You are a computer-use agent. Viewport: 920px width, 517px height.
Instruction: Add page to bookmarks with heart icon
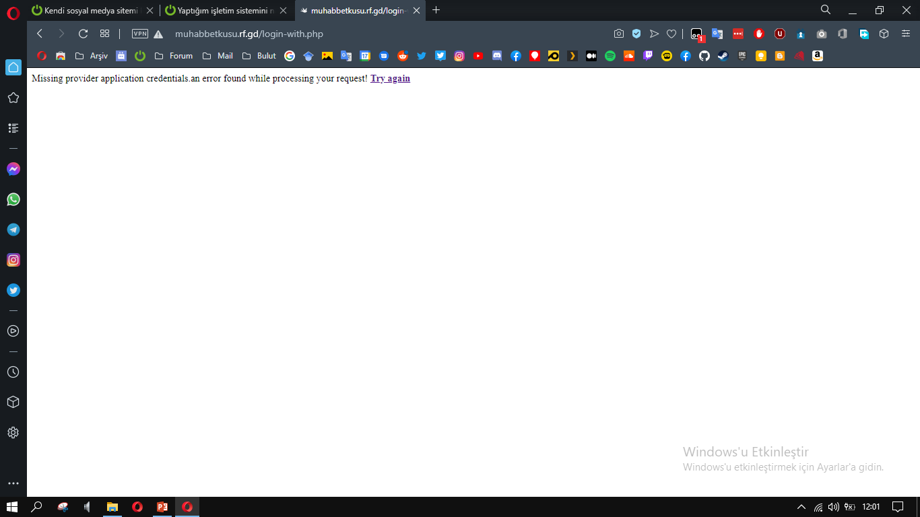coord(671,34)
